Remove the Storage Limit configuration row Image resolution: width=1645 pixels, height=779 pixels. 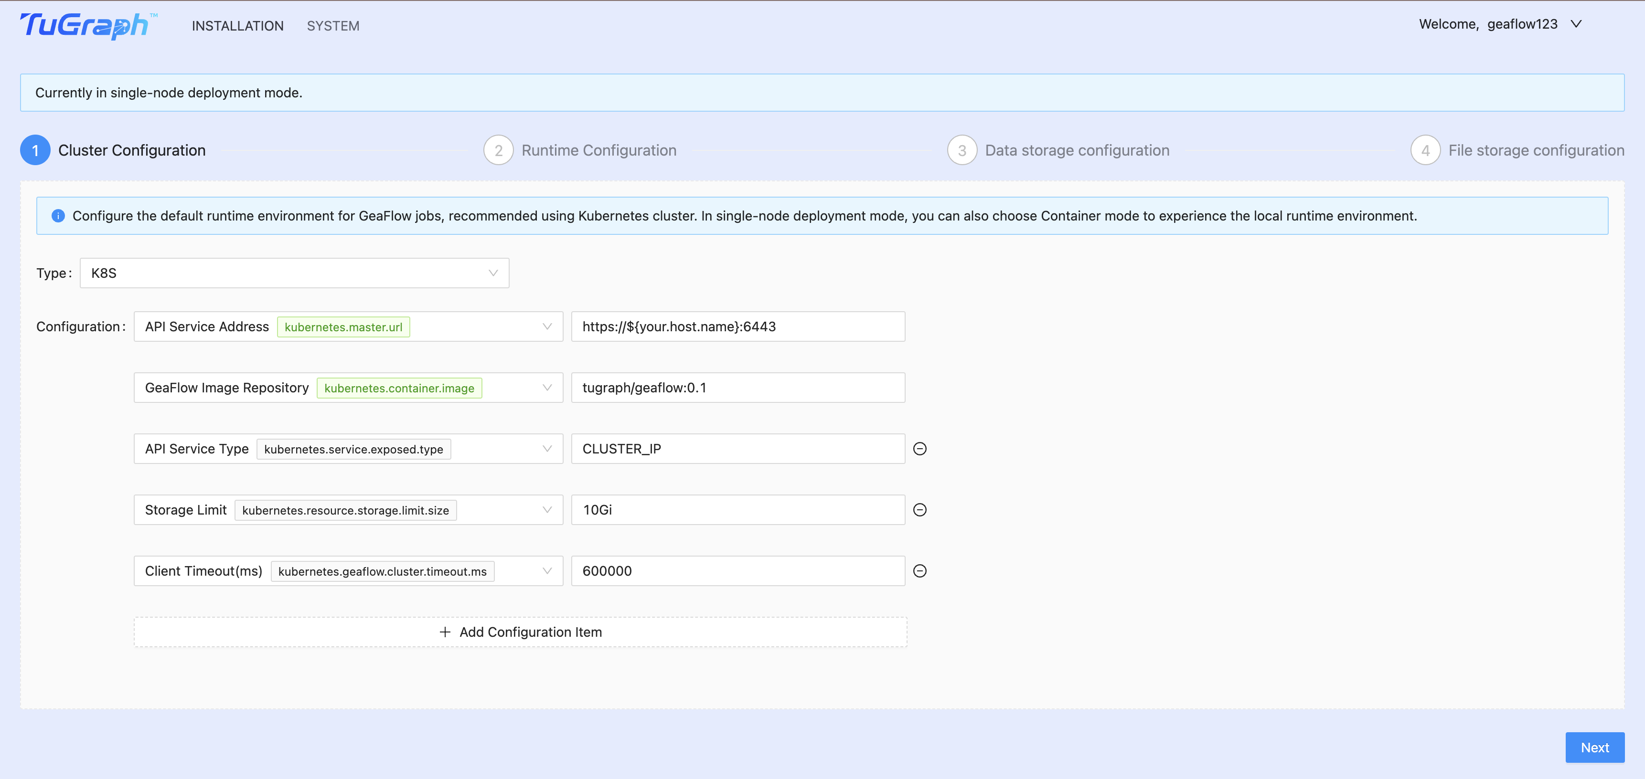click(920, 509)
